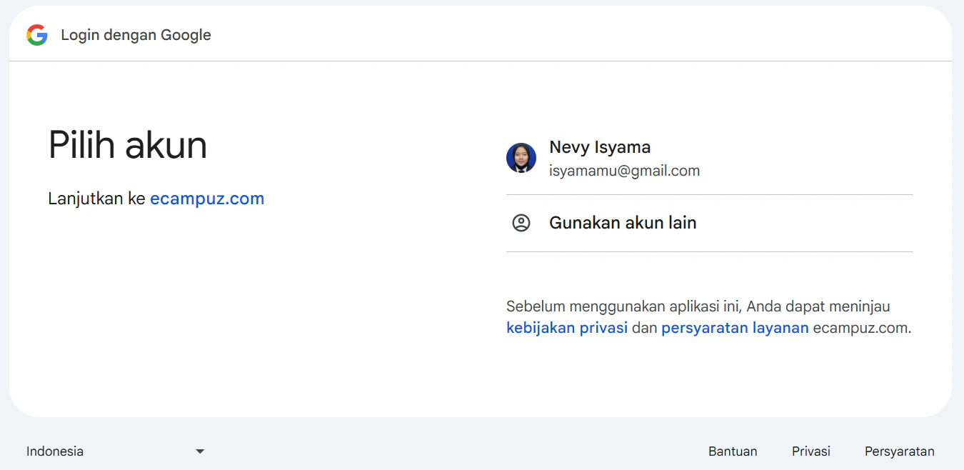Click Nevy Isyama's profile picture
The width and height of the screenshot is (964, 470).
coord(521,158)
